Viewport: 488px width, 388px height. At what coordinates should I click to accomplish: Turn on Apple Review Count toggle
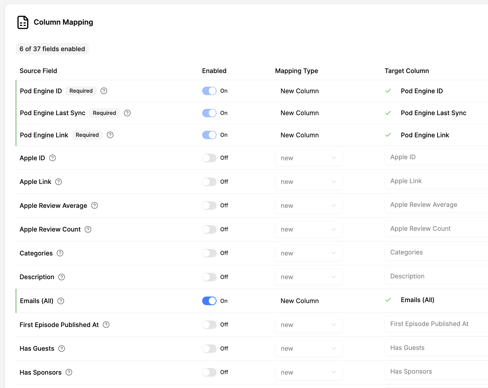click(x=209, y=229)
